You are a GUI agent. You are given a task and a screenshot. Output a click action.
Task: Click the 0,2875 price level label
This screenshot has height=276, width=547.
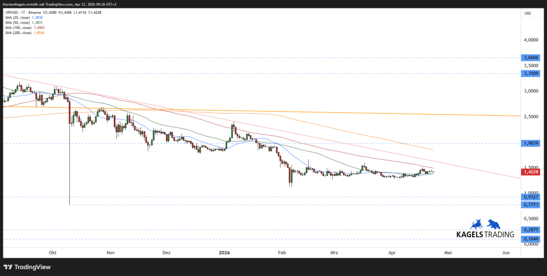532,230
